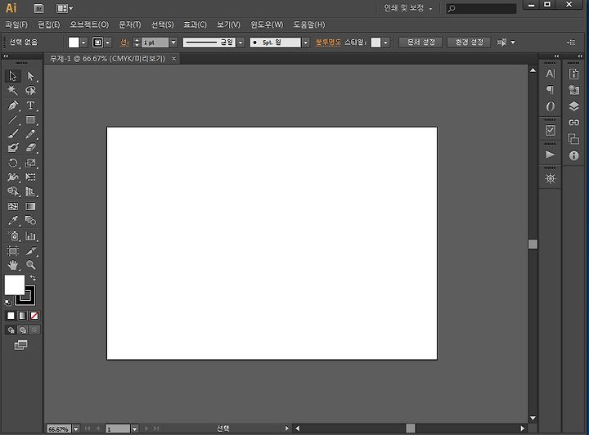Set paint mode to None

point(34,316)
